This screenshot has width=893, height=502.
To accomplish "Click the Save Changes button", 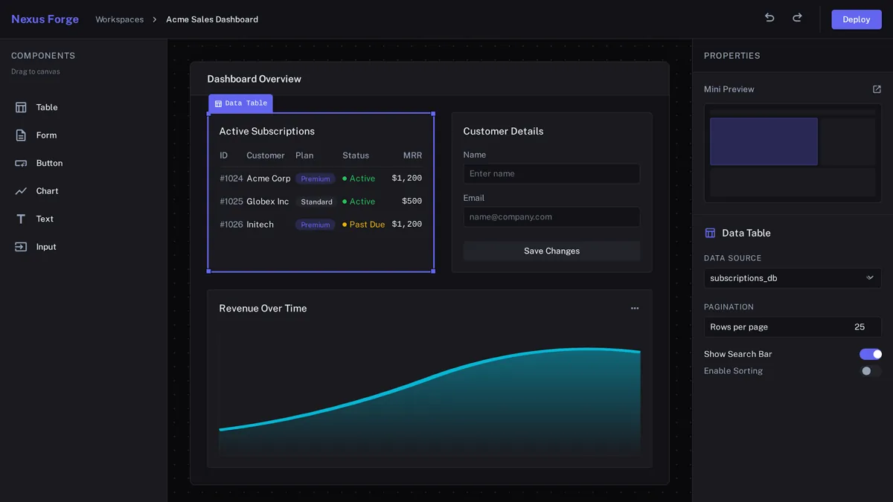I will 551,251.
